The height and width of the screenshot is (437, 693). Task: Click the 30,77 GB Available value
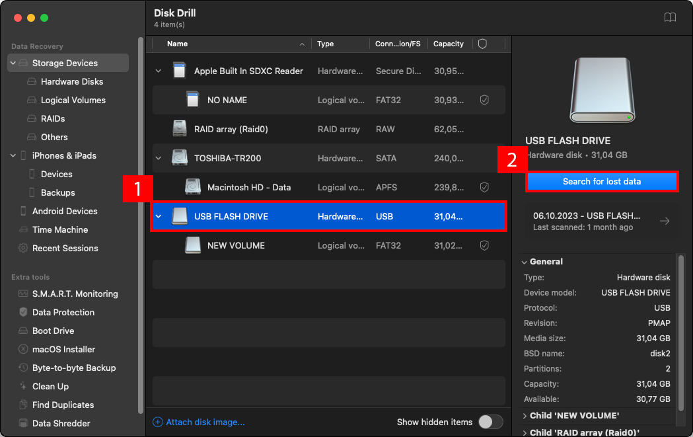[653, 399]
